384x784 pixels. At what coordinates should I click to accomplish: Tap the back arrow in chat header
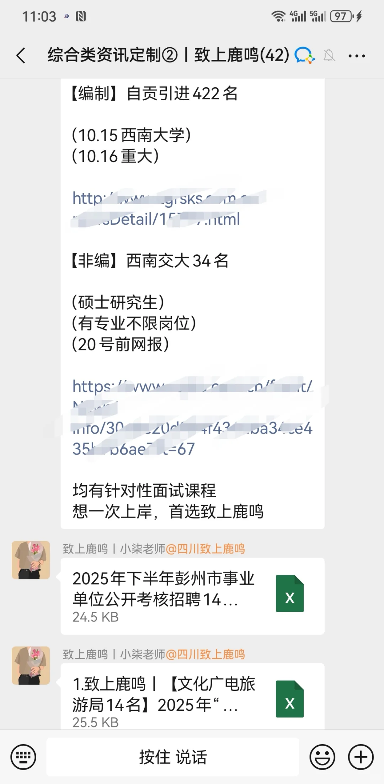pyautogui.click(x=21, y=55)
